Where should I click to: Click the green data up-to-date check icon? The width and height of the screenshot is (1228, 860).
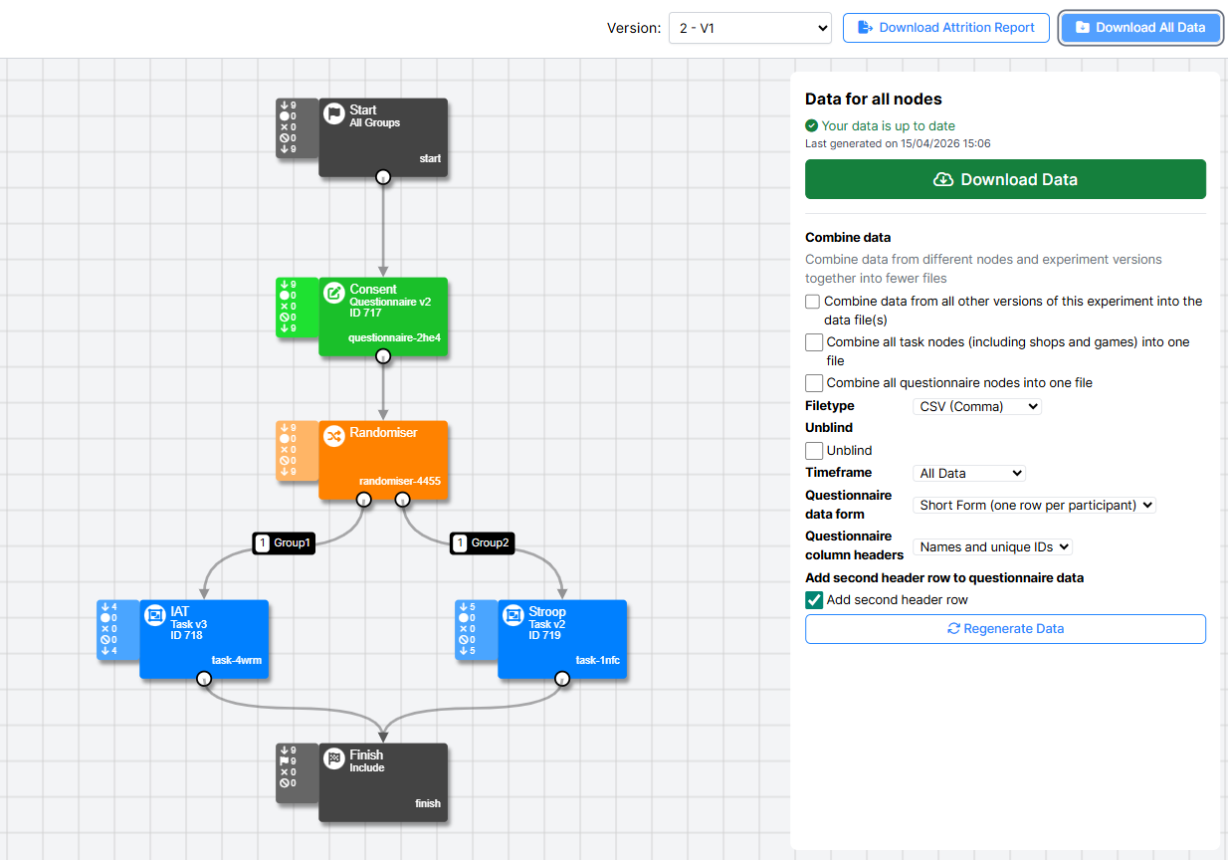[811, 126]
